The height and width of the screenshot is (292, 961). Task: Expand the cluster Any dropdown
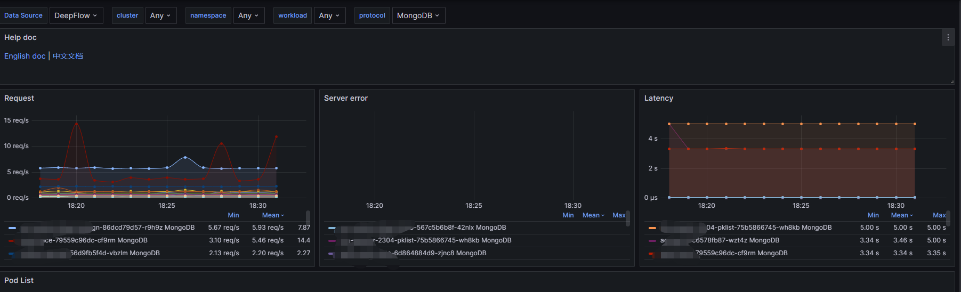pos(160,15)
